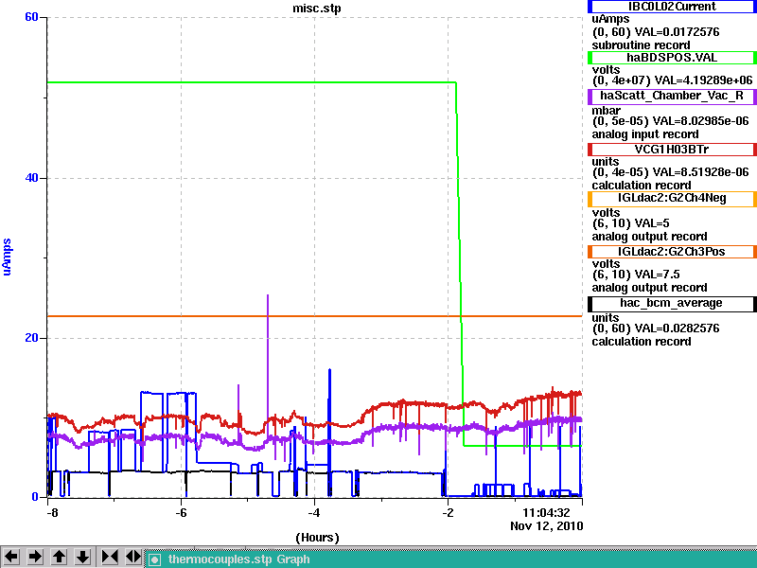
Task: Click the subroutine record text
Action: pos(642,45)
